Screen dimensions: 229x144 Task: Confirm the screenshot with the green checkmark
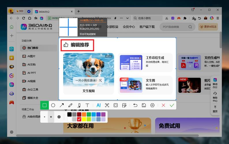point(172,105)
